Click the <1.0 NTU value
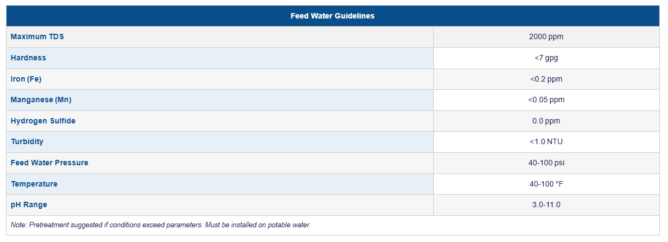This screenshot has width=668, height=242. click(546, 141)
